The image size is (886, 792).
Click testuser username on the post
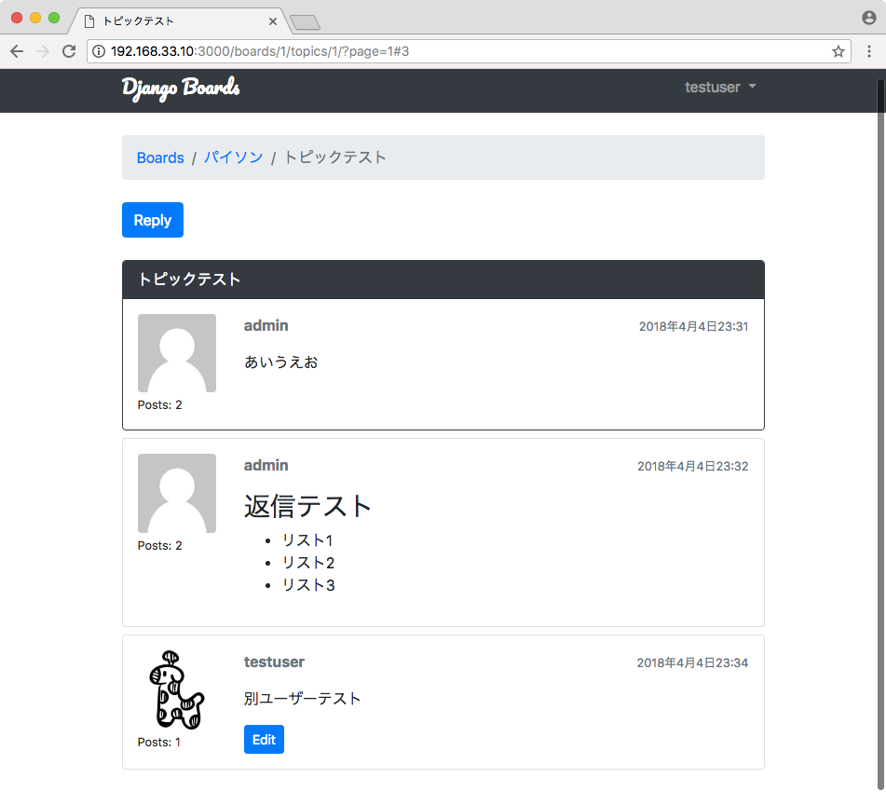point(274,662)
